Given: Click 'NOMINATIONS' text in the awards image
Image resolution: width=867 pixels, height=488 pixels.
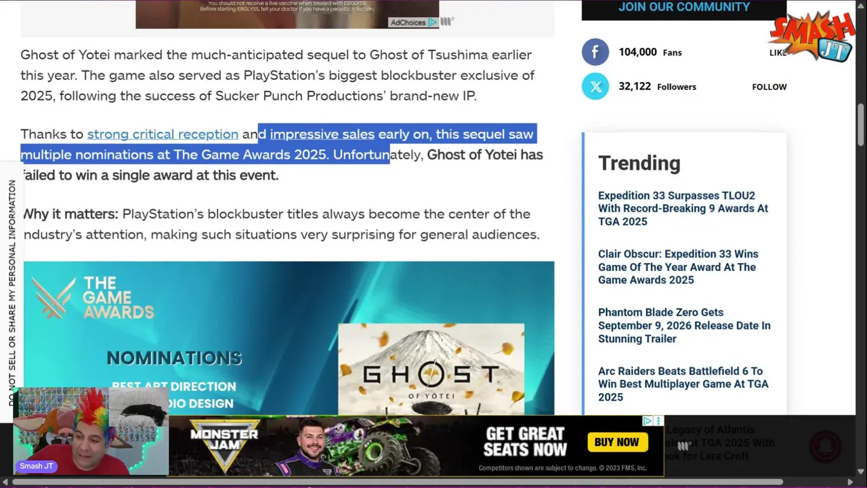Looking at the screenshot, I should click(x=174, y=358).
